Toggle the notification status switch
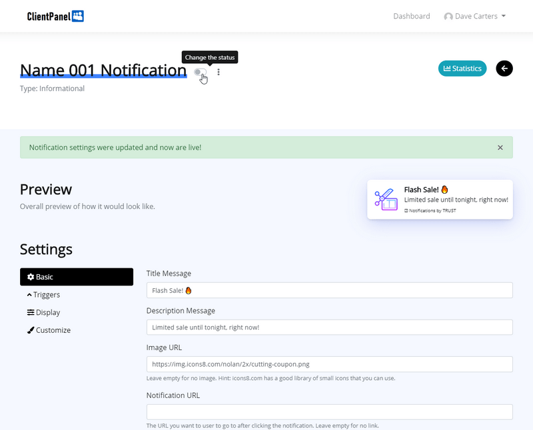 201,72
